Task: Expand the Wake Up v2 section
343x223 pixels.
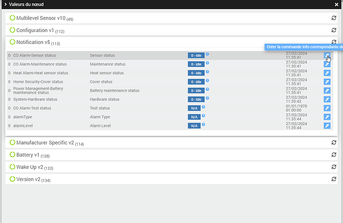Action: [x=31, y=167]
